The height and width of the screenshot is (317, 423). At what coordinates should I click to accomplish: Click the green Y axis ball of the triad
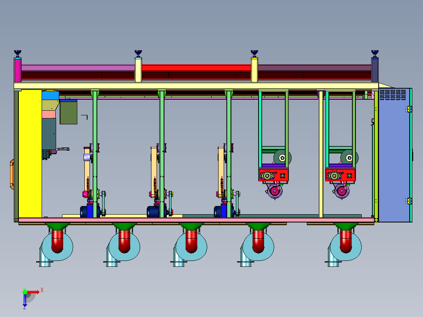pyautogui.click(x=25, y=291)
